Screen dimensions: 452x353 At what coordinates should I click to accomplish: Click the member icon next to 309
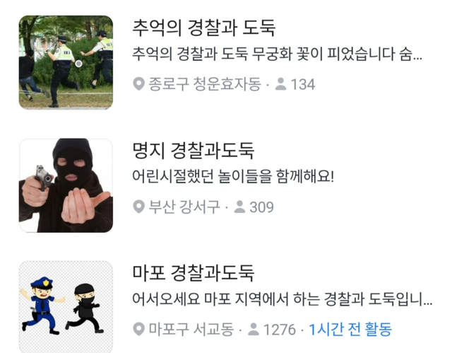(x=239, y=207)
